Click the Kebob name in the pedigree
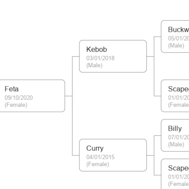 tap(97, 49)
